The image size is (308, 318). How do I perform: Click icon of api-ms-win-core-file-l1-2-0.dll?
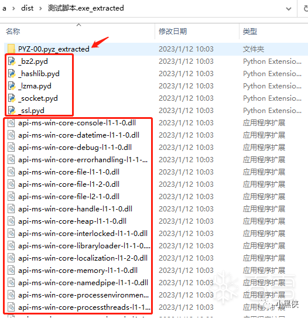(x=11, y=184)
